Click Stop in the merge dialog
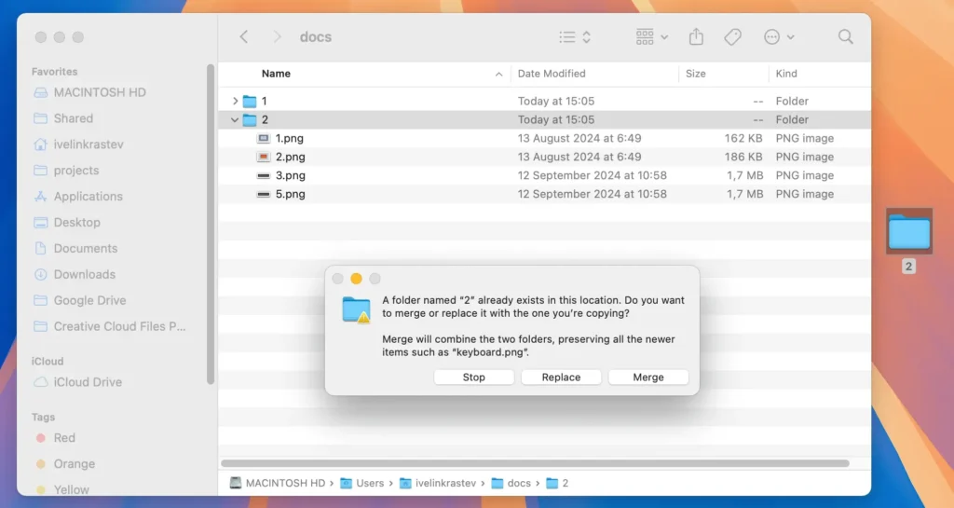 [474, 378]
